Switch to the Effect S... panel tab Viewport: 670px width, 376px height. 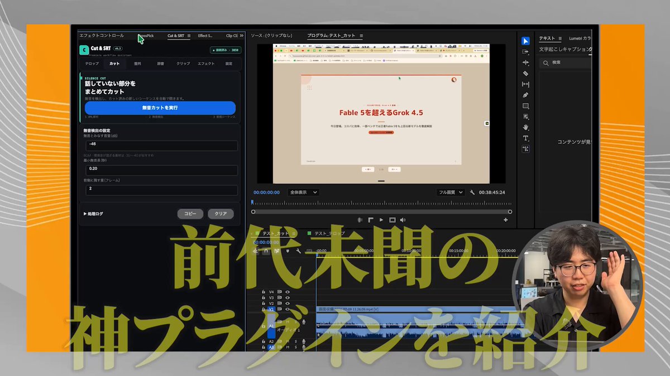[205, 36]
